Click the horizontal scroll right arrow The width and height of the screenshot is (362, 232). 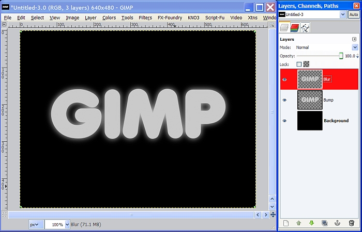(x=266, y=215)
